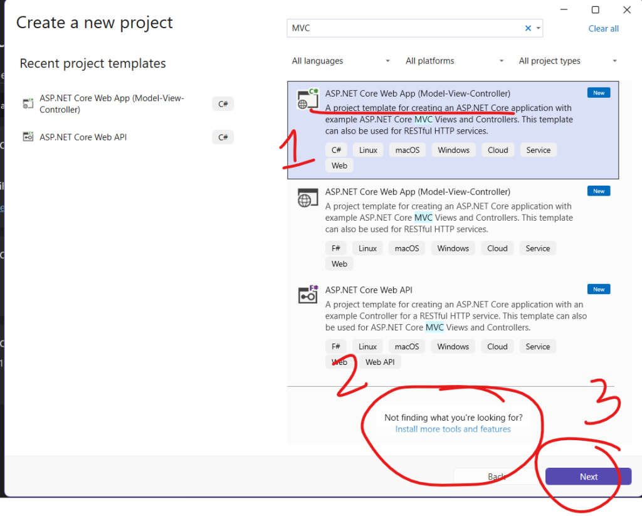Click the Clear all link

[x=603, y=29]
